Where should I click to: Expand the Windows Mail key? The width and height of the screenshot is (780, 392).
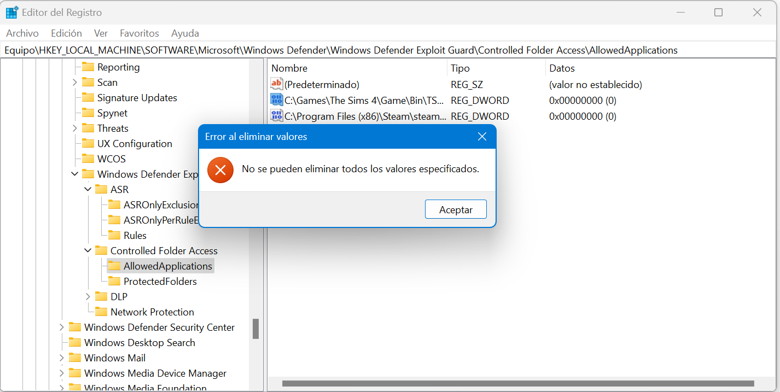pos(62,358)
